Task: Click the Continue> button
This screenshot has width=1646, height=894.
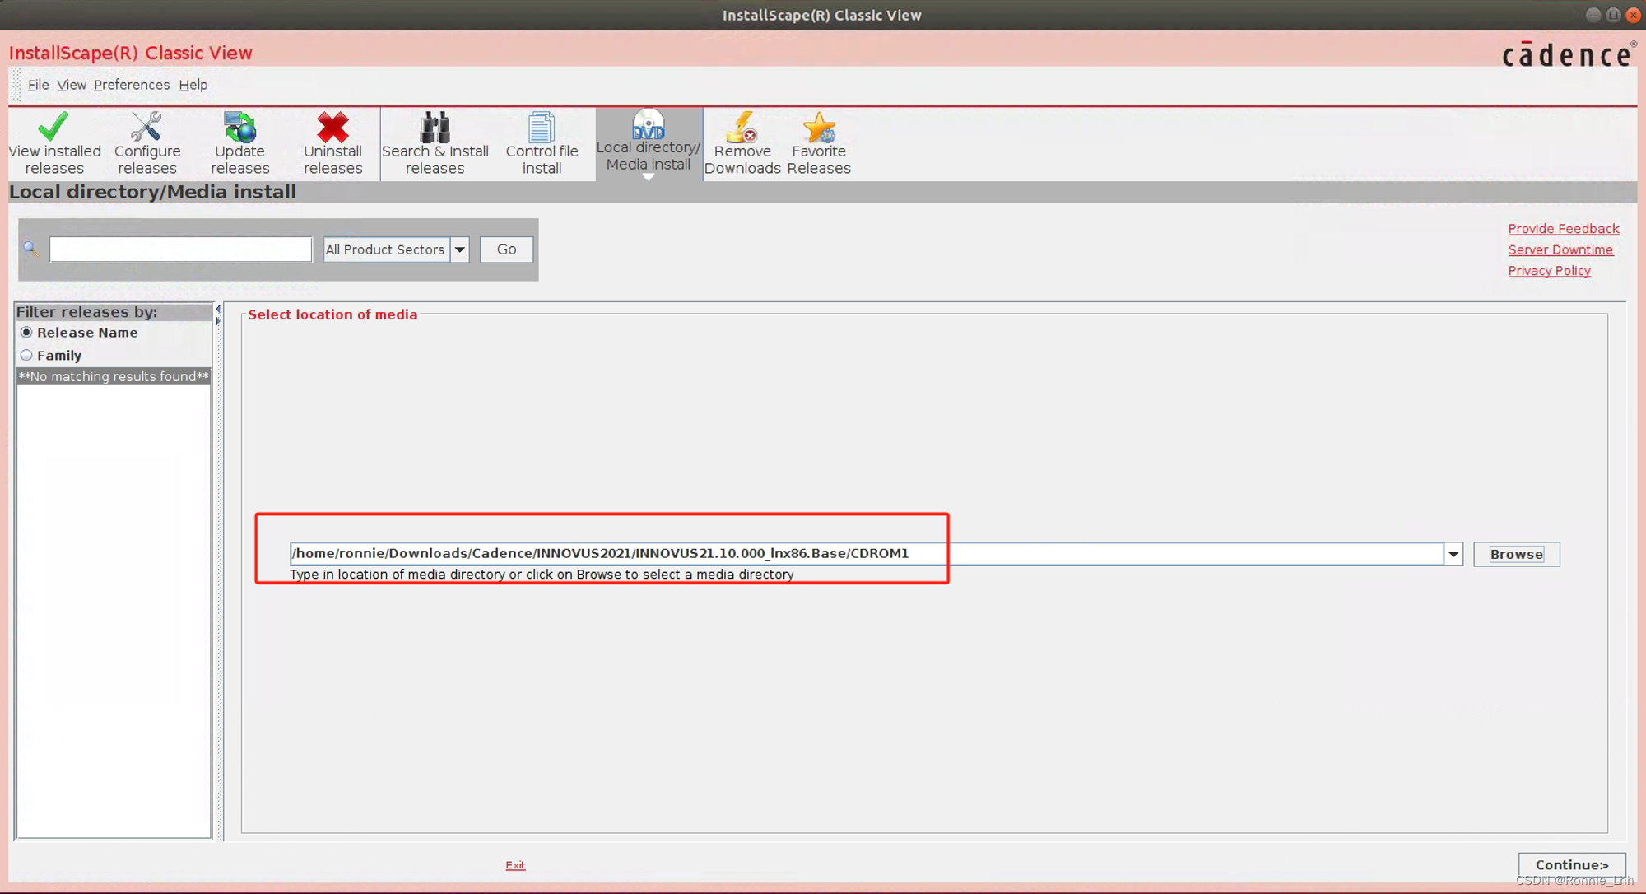Action: pos(1572,864)
